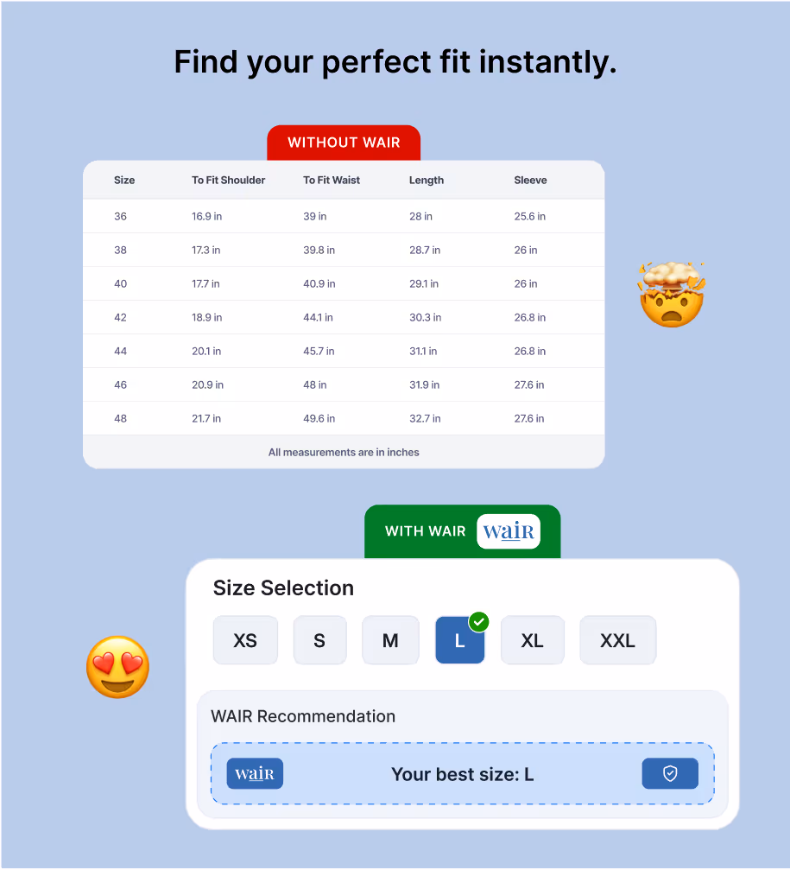Click the WAIR logo in the green banner

click(508, 531)
